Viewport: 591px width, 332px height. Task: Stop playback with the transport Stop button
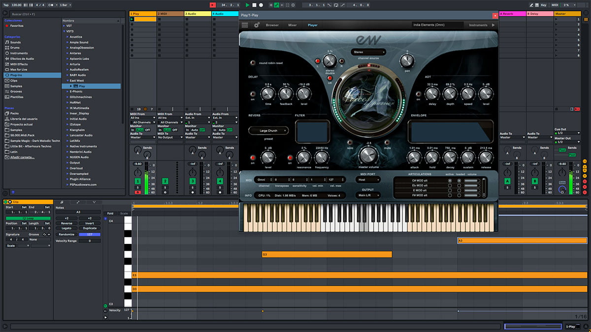[254, 5]
